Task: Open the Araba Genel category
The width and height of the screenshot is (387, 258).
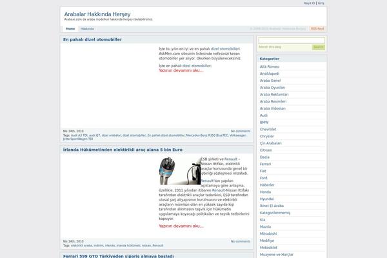Action: click(x=270, y=81)
